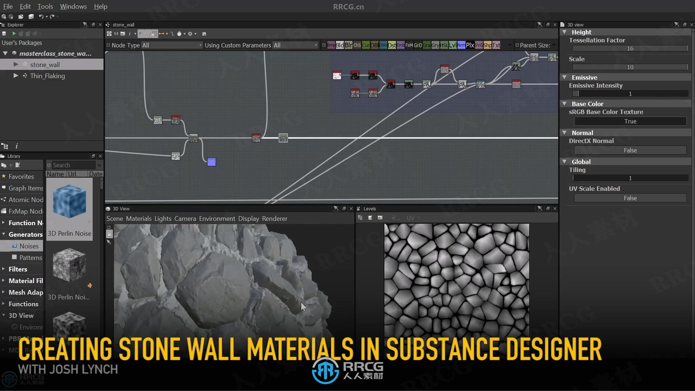Fit the graph to view with the zoom-fit icon
The width and height of the screenshot is (695, 391).
pos(109,34)
